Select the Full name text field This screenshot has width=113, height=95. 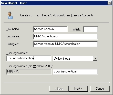click(x=66, y=44)
